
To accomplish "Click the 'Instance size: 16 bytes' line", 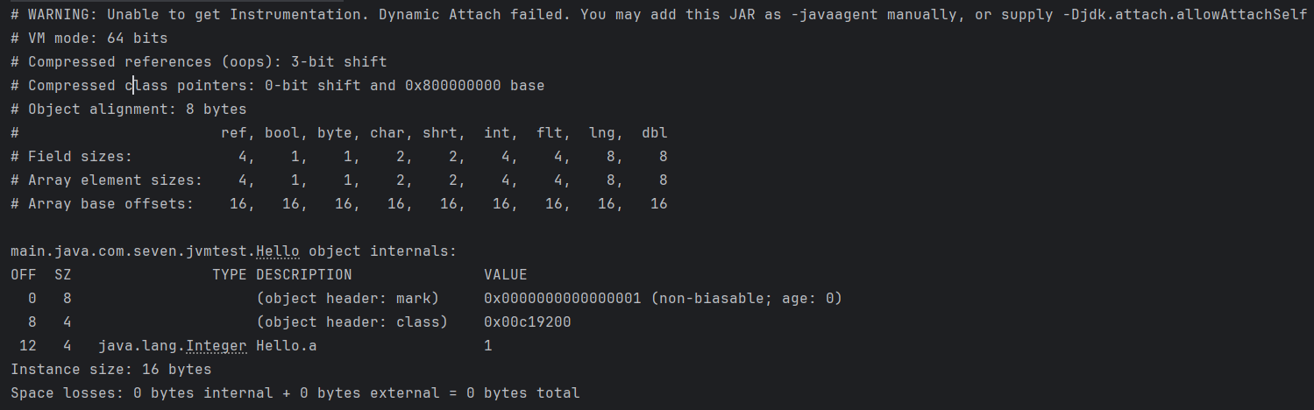I will [x=110, y=370].
